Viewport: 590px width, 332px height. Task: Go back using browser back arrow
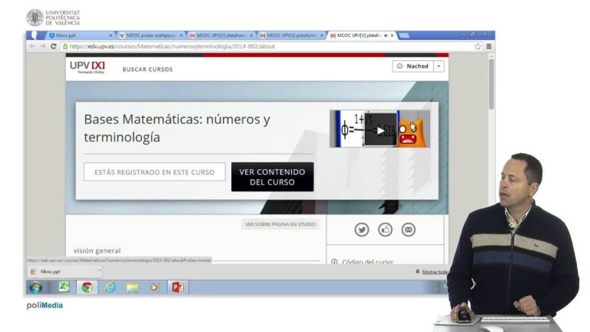click(x=32, y=46)
